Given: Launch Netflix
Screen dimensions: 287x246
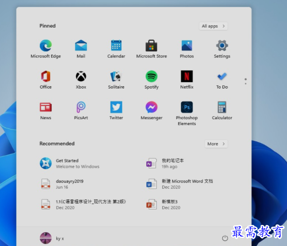Looking at the screenshot, I should pyautogui.click(x=187, y=80).
